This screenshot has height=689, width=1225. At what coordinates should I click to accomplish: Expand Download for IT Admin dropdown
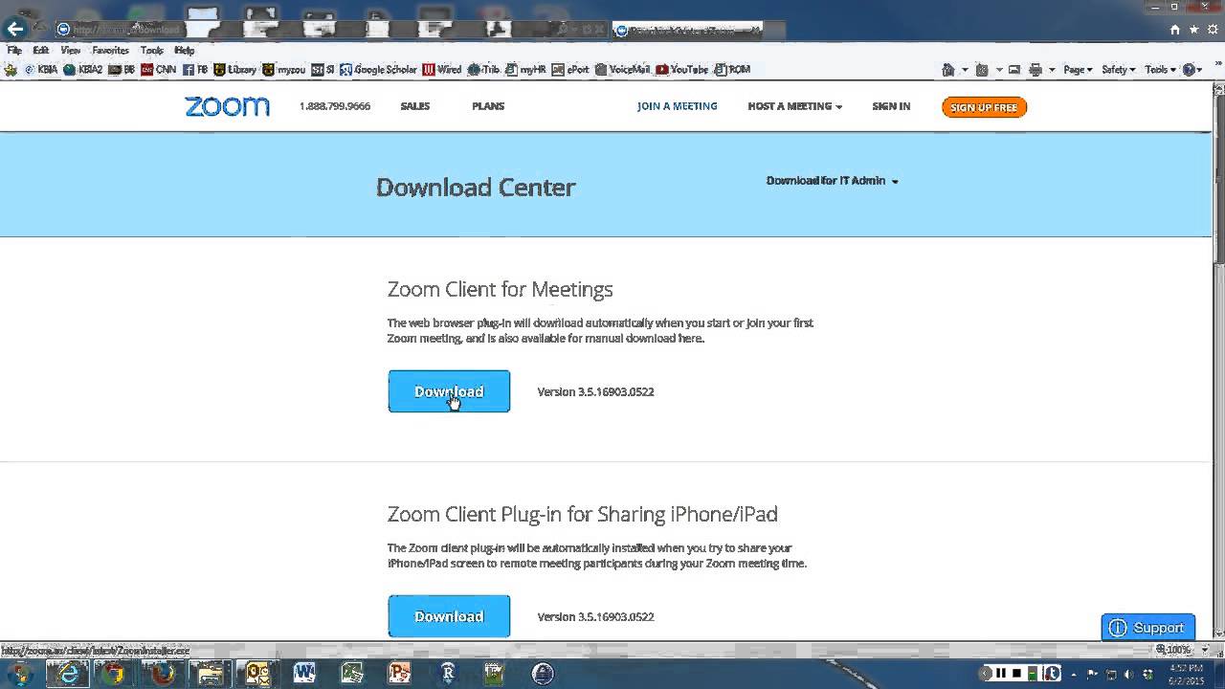click(x=832, y=181)
